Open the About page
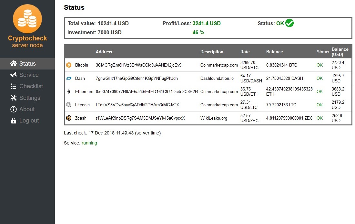This screenshot has height=224, width=355. (x=27, y=109)
